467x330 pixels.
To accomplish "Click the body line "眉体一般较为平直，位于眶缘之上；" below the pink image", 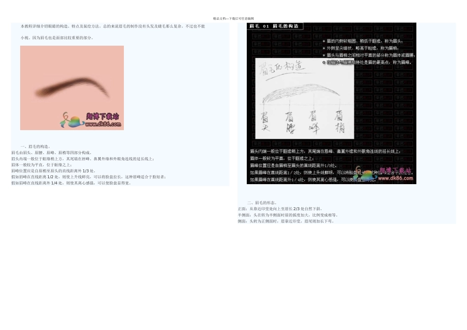I will tap(42, 165).
